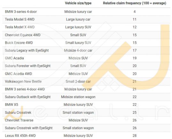Click the Chevrolet Traverse vehicle name
Screen dimensions: 172x139
[x=19, y=120]
